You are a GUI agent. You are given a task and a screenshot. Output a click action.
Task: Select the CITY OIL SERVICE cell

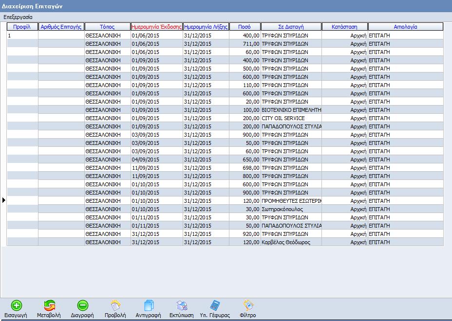[x=291, y=118]
